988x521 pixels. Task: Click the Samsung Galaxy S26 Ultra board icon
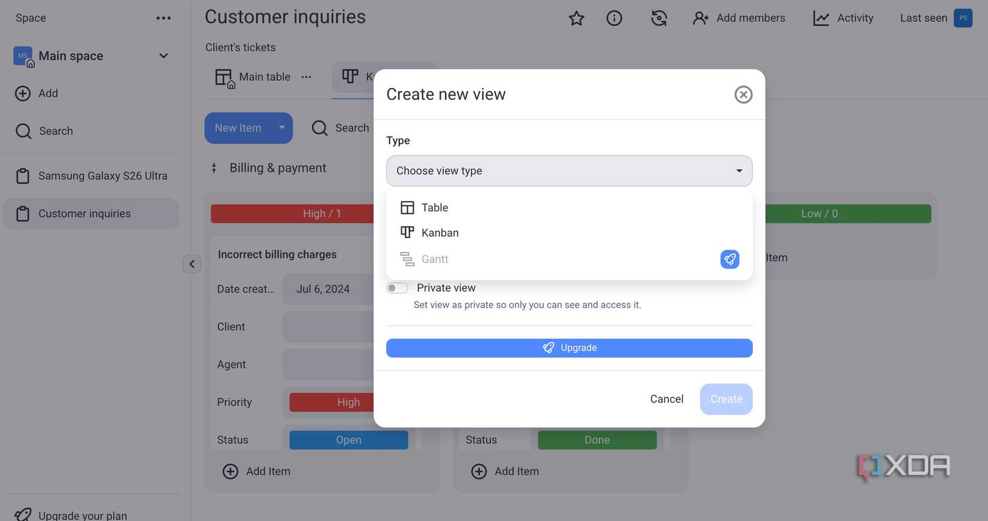click(23, 176)
